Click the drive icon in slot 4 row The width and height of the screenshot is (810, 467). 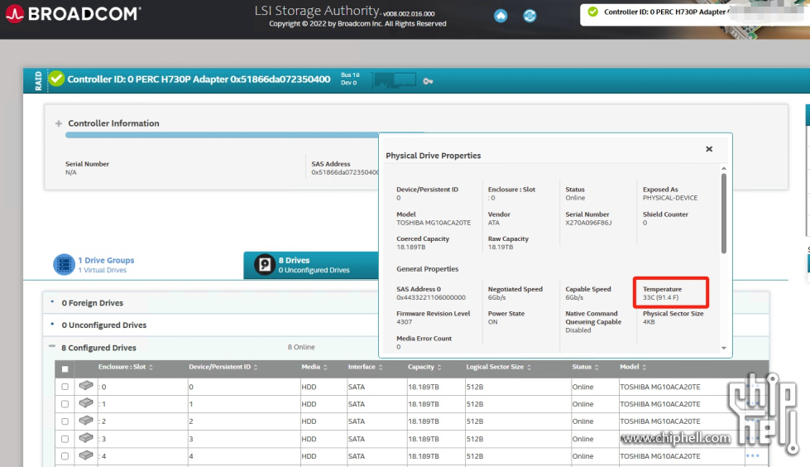[86, 455]
